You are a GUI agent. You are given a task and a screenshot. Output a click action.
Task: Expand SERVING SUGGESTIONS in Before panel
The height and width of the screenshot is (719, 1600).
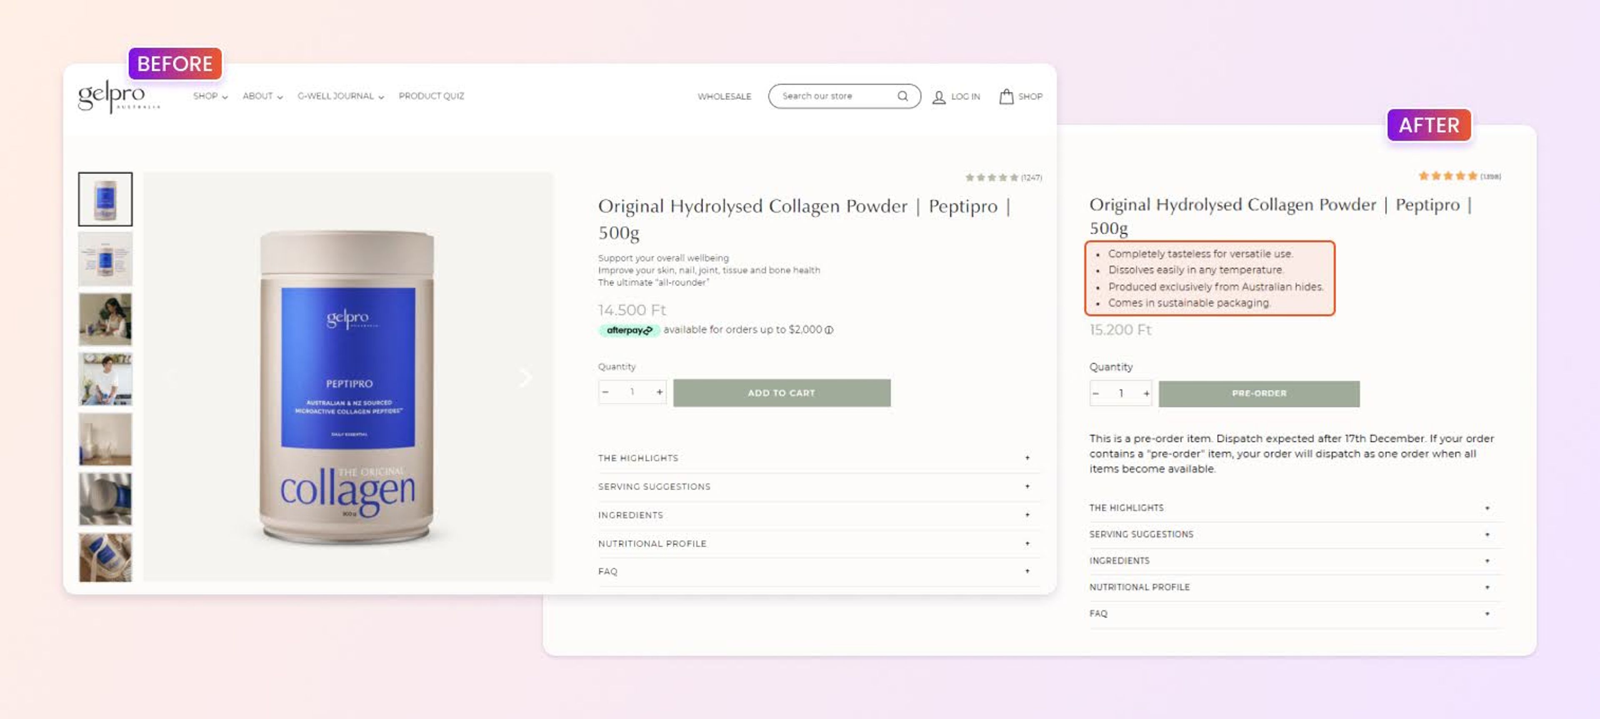(819, 486)
